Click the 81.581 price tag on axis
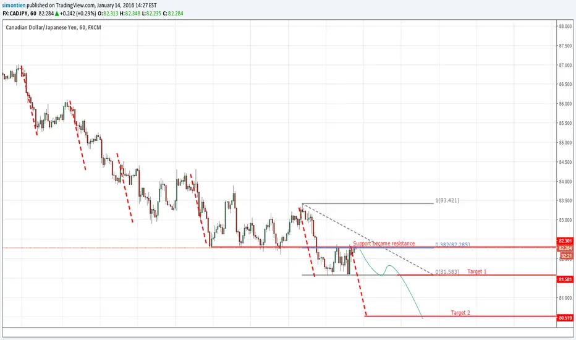The image size is (576, 340). tap(565, 279)
